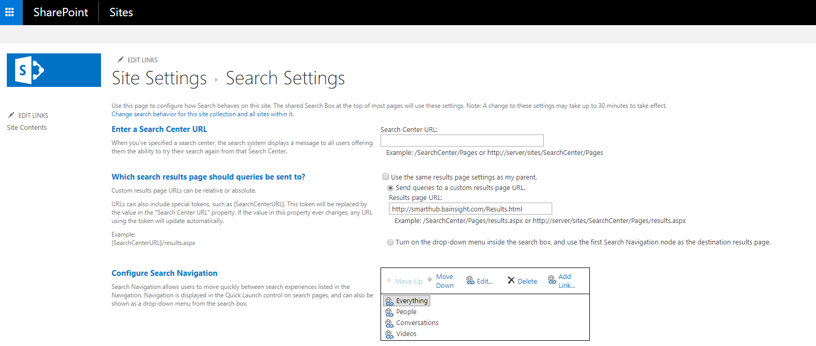This screenshot has width=816, height=346.
Task: Click 'Change search behavior for this site collection' link
Action: [x=203, y=114]
